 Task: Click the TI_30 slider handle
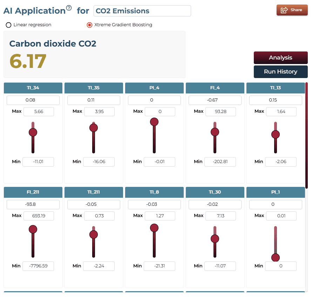point(215,239)
